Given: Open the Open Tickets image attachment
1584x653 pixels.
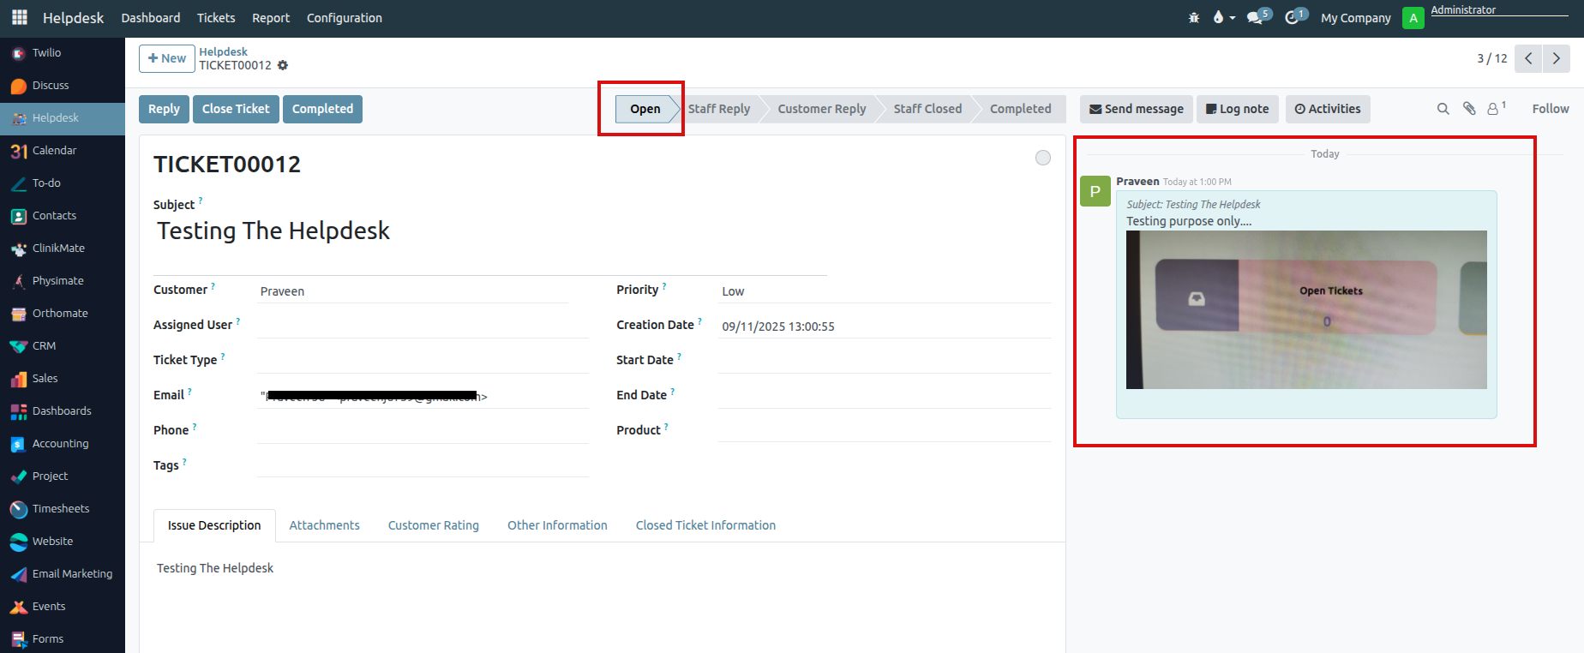Looking at the screenshot, I should click(1305, 309).
